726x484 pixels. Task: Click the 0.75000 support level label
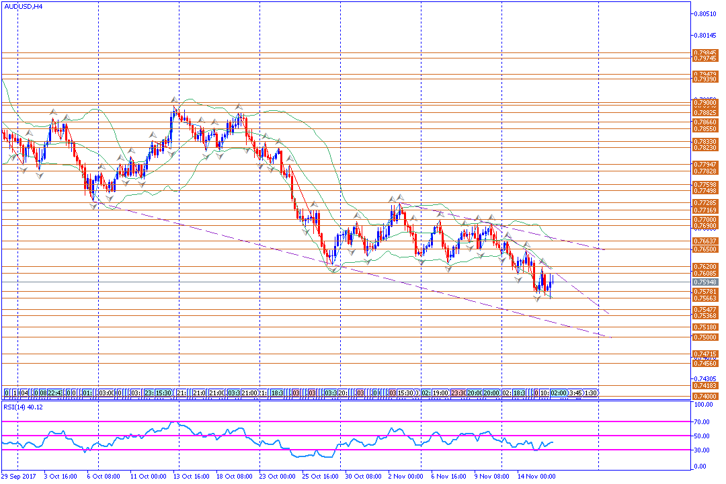704,337
